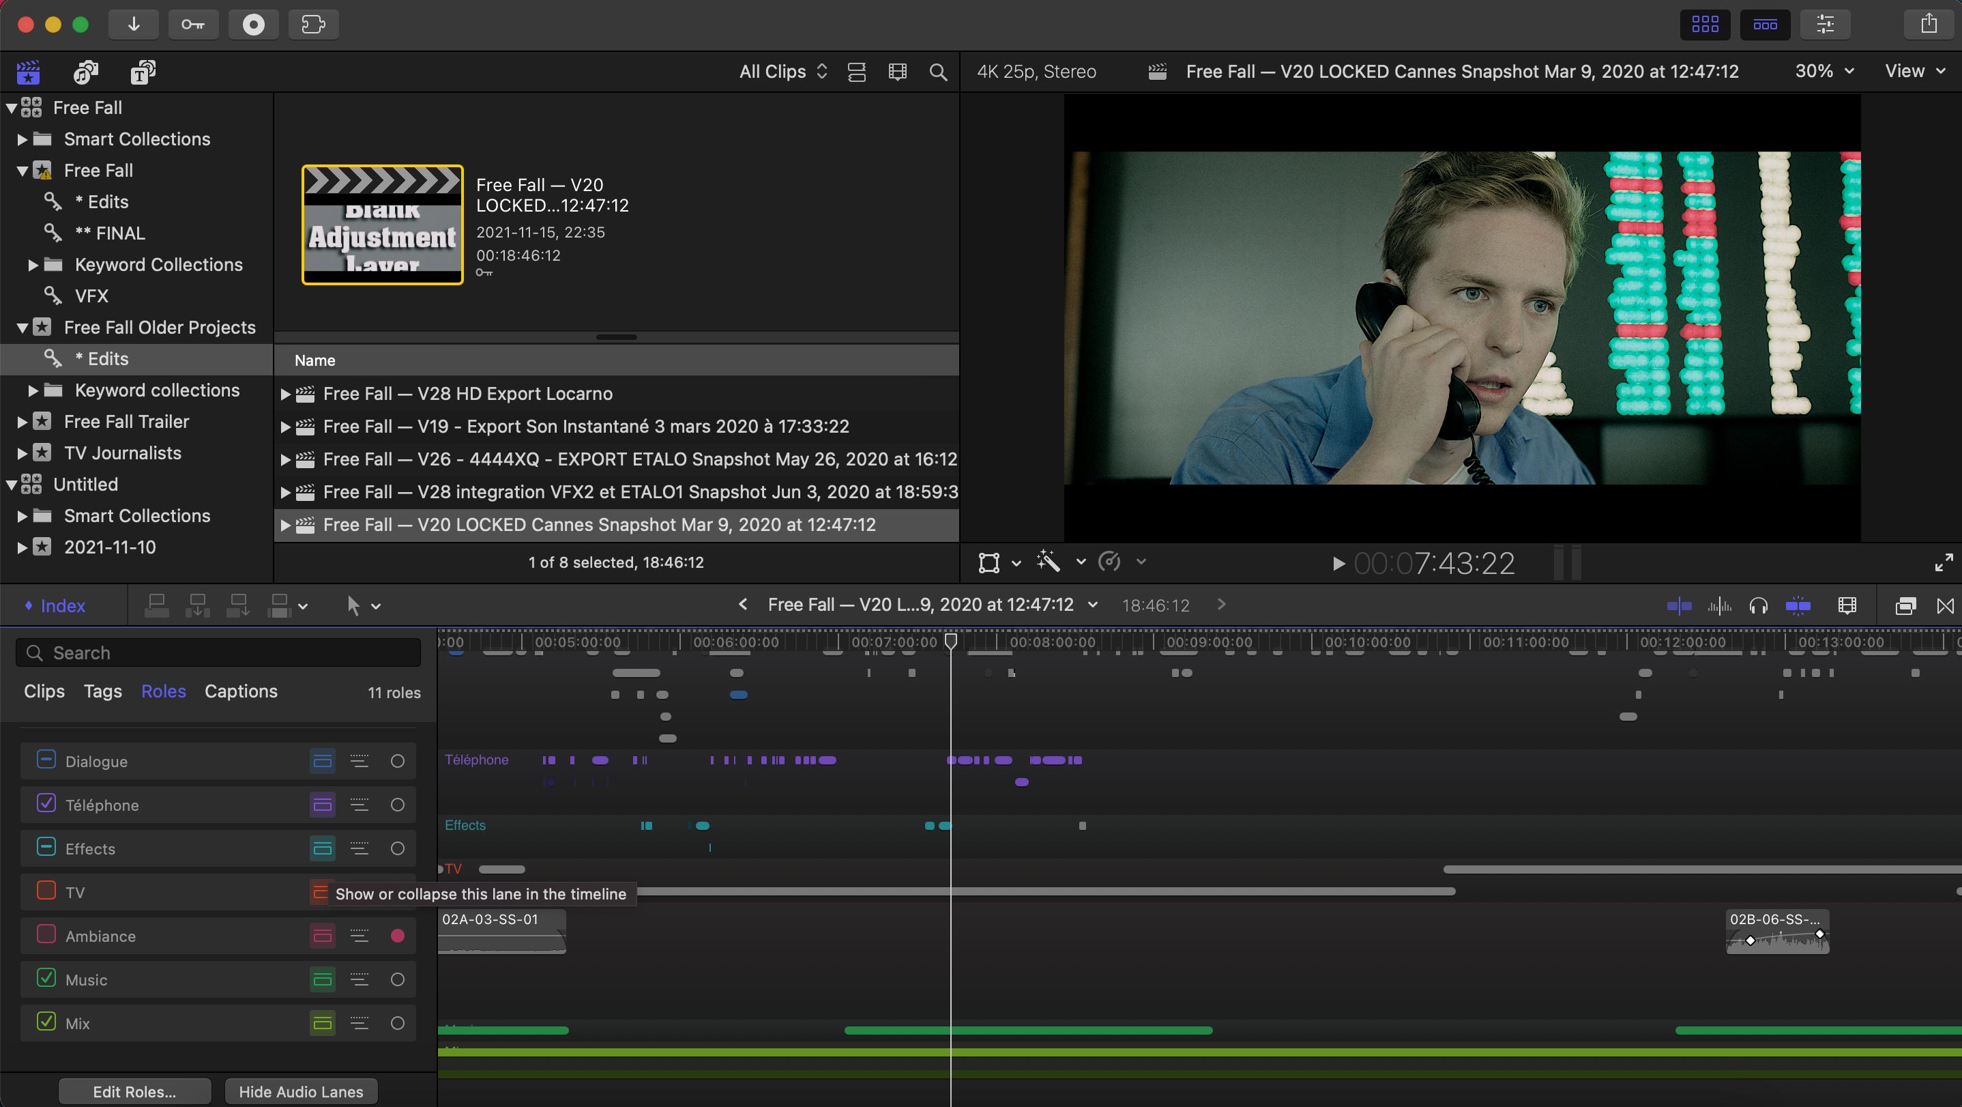Viewport: 1962px width, 1107px height.
Task: Toggle audio skimming waveform icon
Action: (1719, 605)
